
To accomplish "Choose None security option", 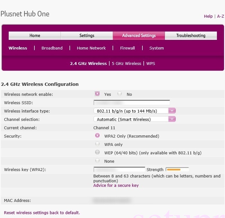I will [x=97, y=160].
